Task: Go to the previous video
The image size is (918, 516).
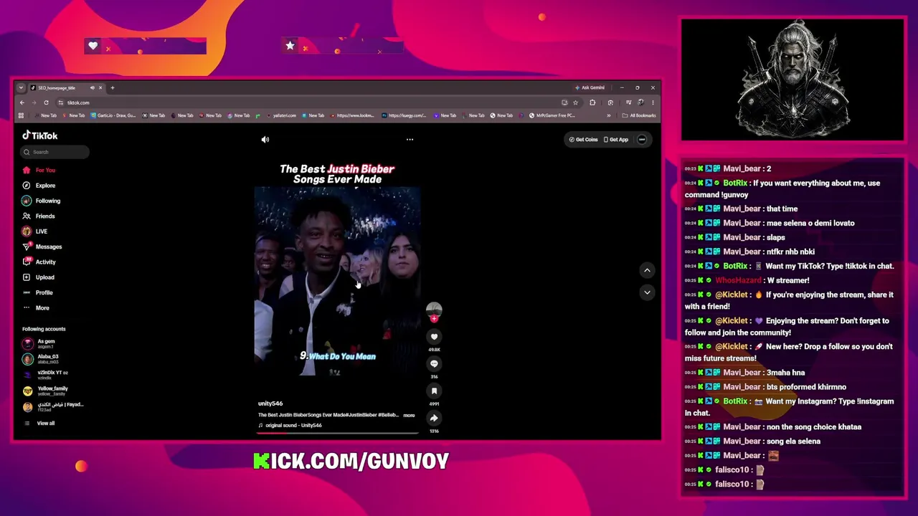Action: pyautogui.click(x=647, y=270)
